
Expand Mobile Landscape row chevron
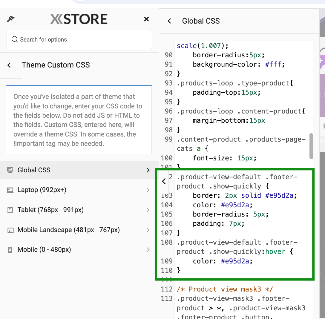[x=148, y=230]
